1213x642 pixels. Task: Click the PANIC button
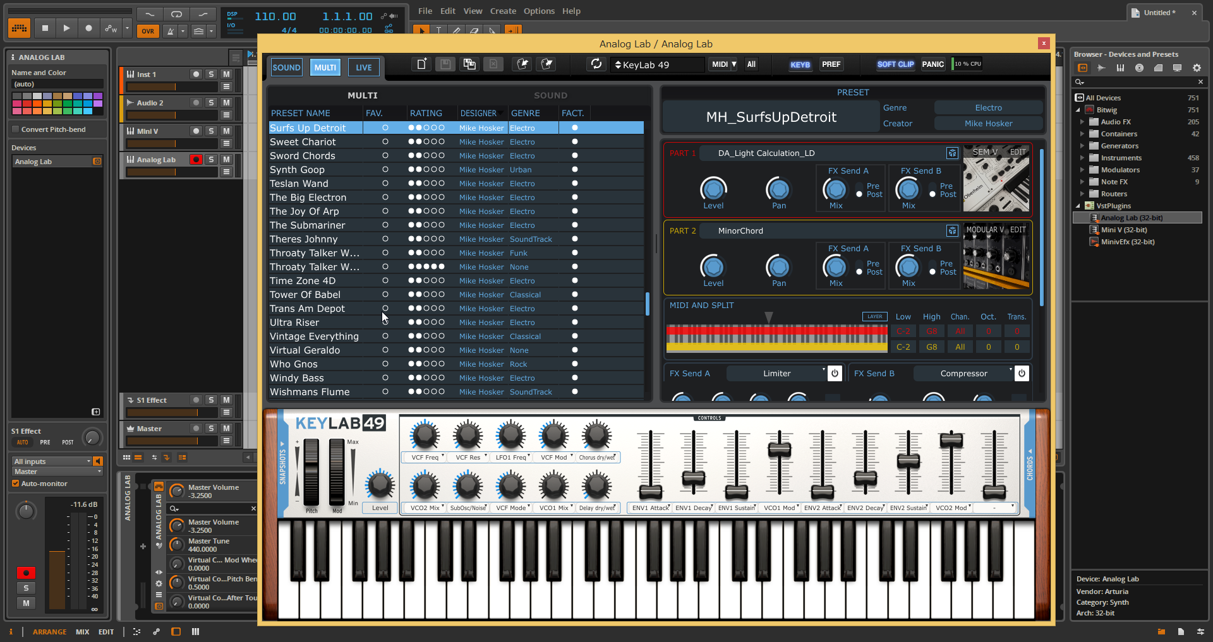tap(932, 64)
